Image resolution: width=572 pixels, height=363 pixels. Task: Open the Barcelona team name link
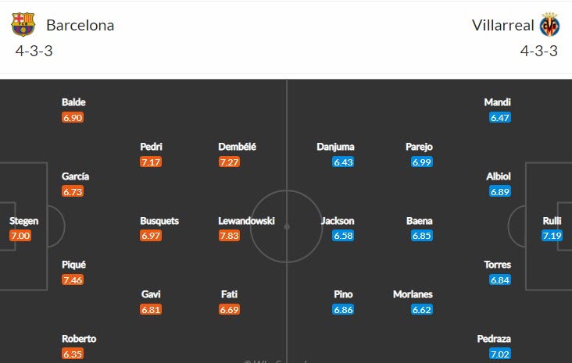coord(80,25)
